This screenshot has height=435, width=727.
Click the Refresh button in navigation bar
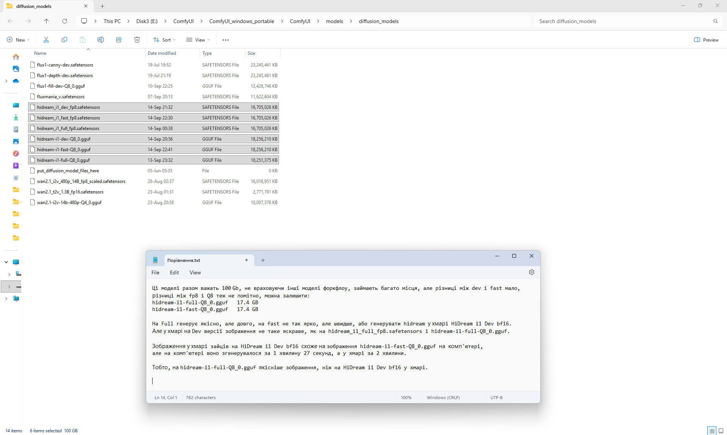coord(65,21)
